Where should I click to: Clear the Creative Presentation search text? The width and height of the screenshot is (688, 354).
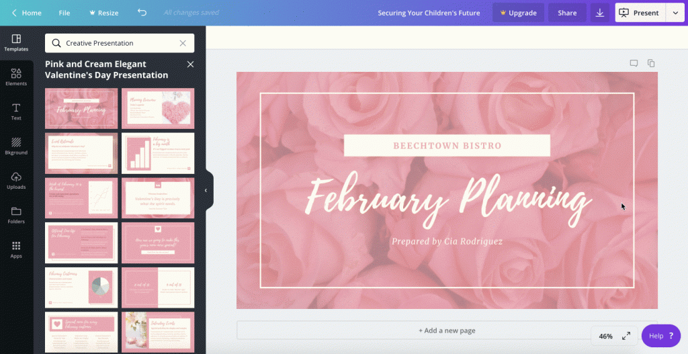point(183,43)
